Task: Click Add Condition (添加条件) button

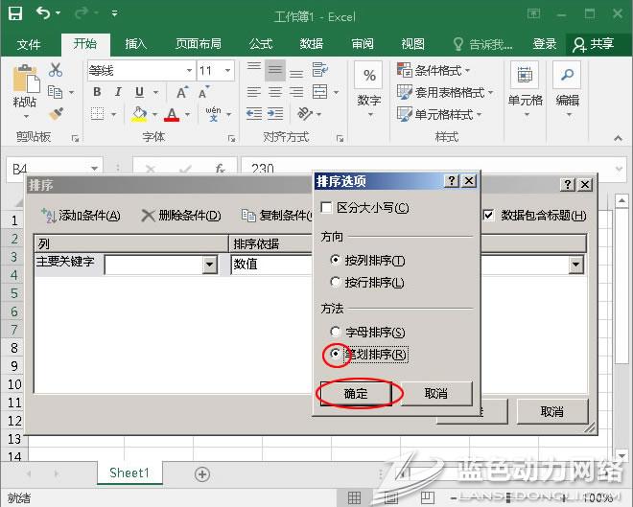Action: (x=82, y=216)
